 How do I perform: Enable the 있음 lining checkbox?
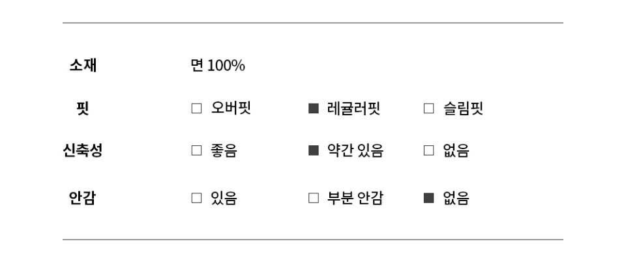[196, 199]
